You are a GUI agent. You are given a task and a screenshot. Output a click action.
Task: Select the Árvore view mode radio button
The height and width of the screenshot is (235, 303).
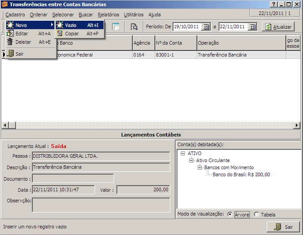pos(230,215)
